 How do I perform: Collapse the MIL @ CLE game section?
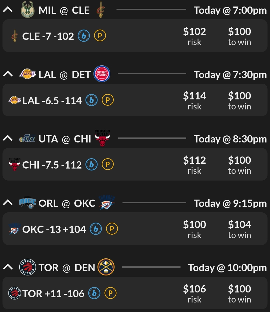pos(8,10)
